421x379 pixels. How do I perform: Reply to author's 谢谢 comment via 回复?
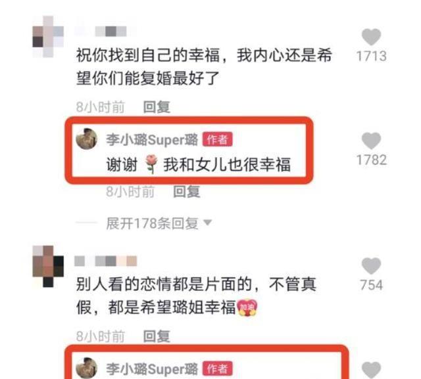(x=187, y=192)
